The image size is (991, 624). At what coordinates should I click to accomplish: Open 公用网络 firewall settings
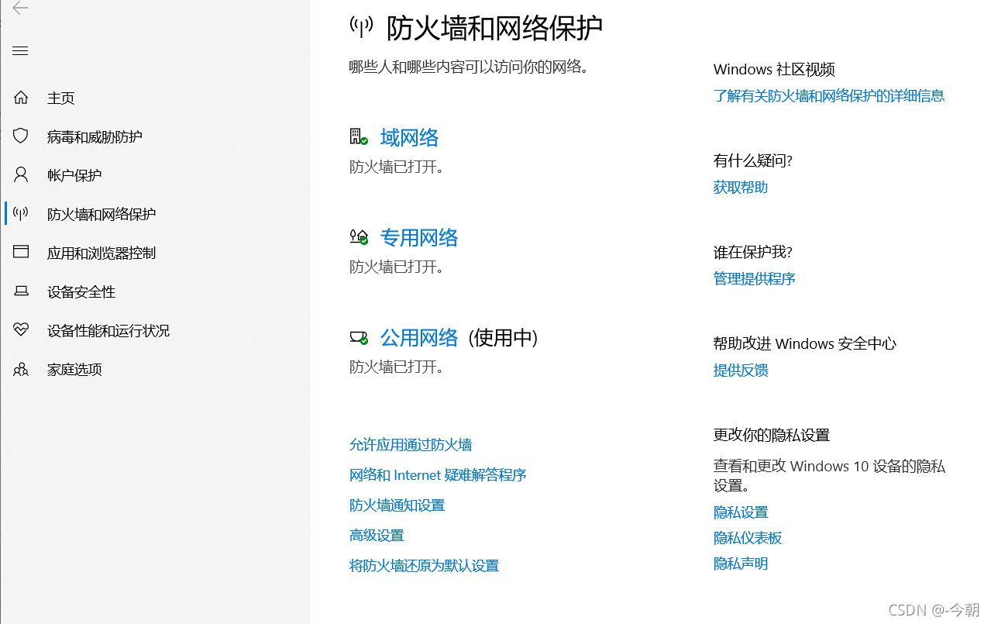point(419,337)
